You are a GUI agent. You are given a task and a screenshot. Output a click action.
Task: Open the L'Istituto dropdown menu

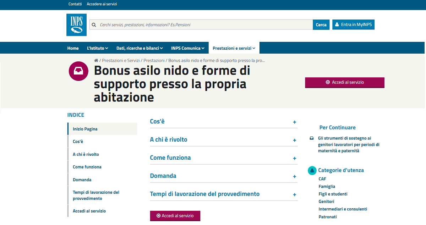[x=97, y=48]
